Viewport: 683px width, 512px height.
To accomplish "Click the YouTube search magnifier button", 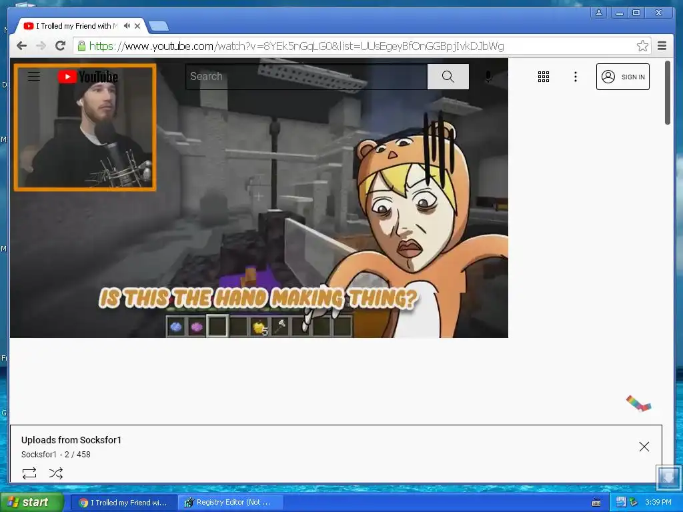I will pos(448,77).
